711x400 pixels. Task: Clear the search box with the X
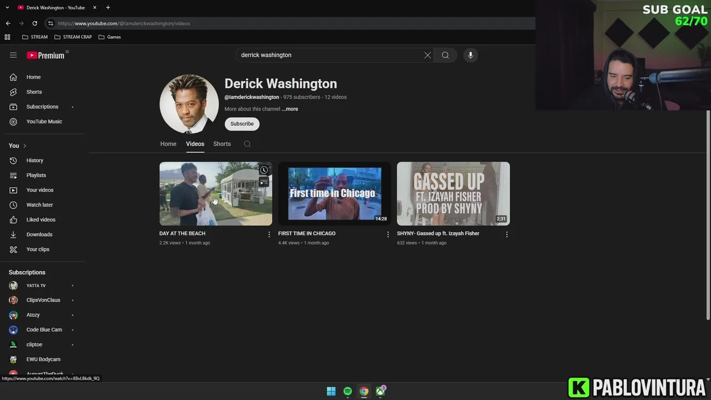[x=428, y=55]
